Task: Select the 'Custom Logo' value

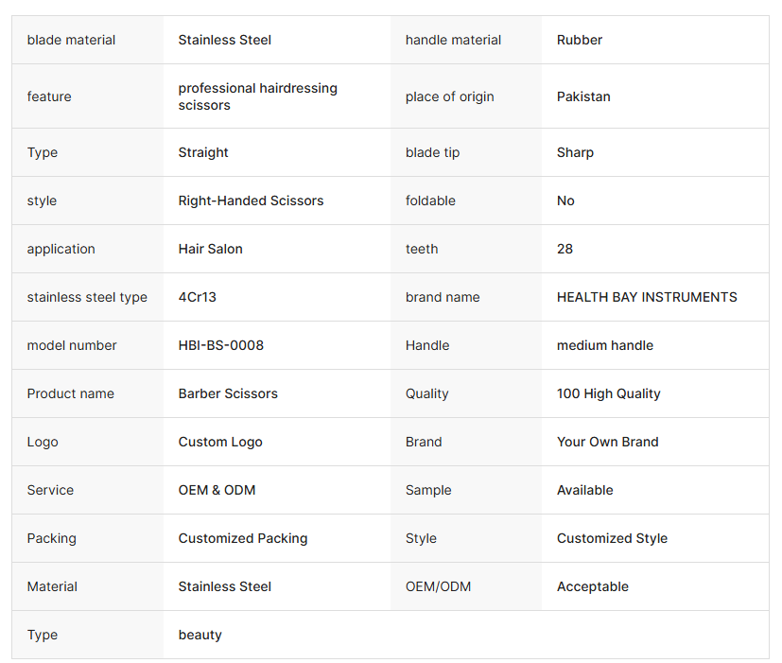Action: tap(220, 442)
